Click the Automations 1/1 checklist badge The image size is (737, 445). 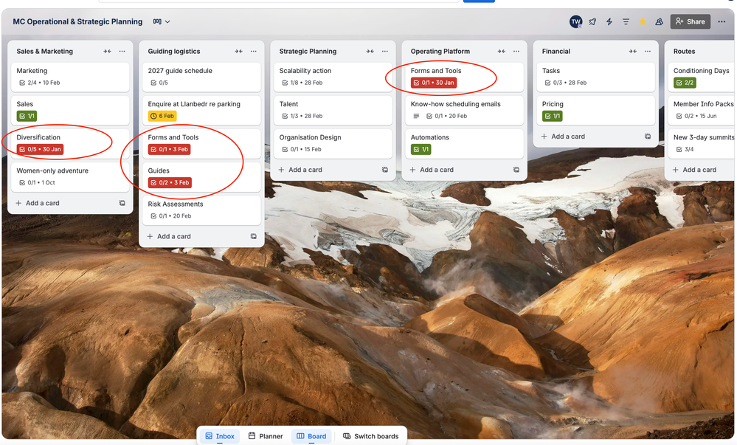(421, 149)
